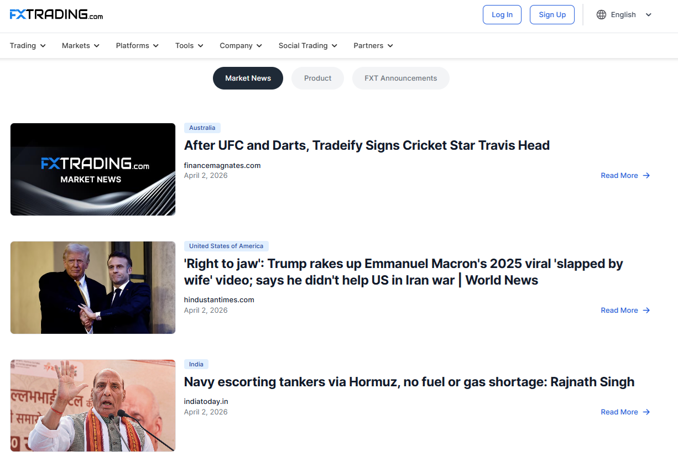678x457 pixels.
Task: Click the date under indiatoday.in
Action: [206, 412]
